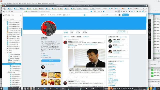Reload the page with refresh icon
The image size is (160, 90).
click(9, 11)
